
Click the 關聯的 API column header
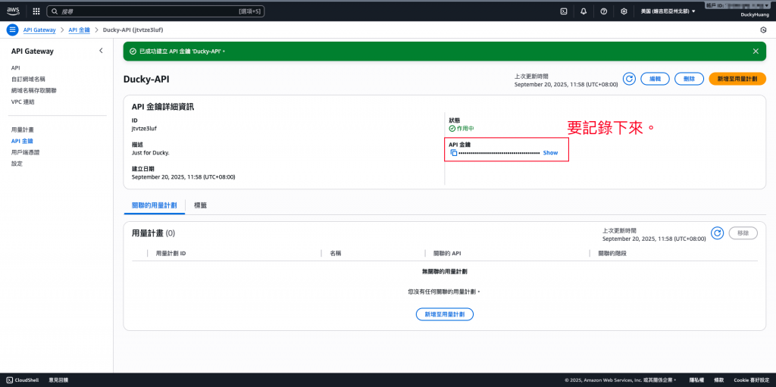pyautogui.click(x=447, y=254)
